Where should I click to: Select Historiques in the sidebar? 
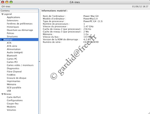coord(13,27)
